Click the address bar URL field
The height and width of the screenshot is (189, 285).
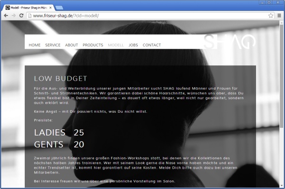tap(147, 16)
